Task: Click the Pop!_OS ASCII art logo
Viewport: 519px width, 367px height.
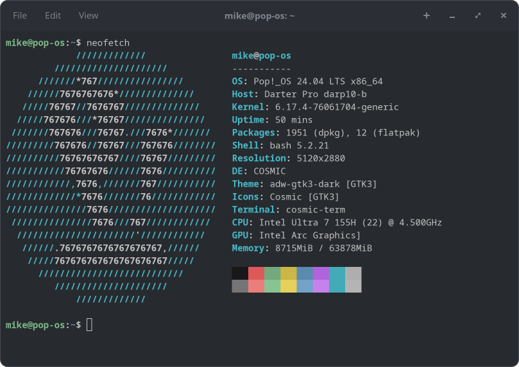Action: click(111, 177)
